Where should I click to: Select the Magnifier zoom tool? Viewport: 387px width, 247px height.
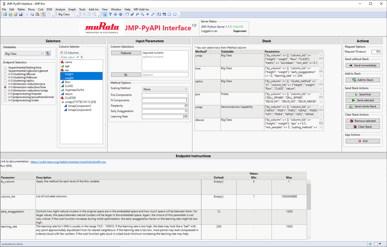pyautogui.click(x=143, y=15)
